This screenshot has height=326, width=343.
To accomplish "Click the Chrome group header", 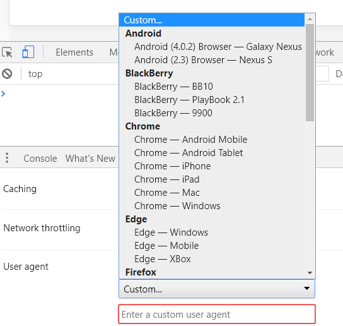I will (x=142, y=126).
